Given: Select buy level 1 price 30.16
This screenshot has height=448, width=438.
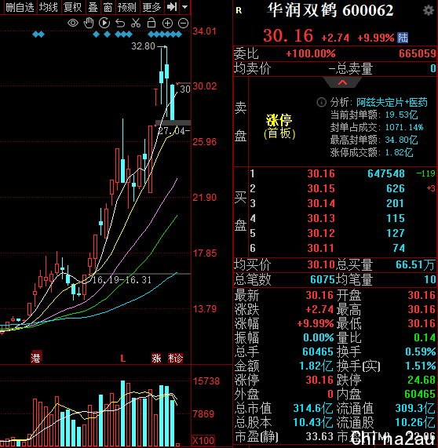Looking at the screenshot, I should [x=321, y=173].
